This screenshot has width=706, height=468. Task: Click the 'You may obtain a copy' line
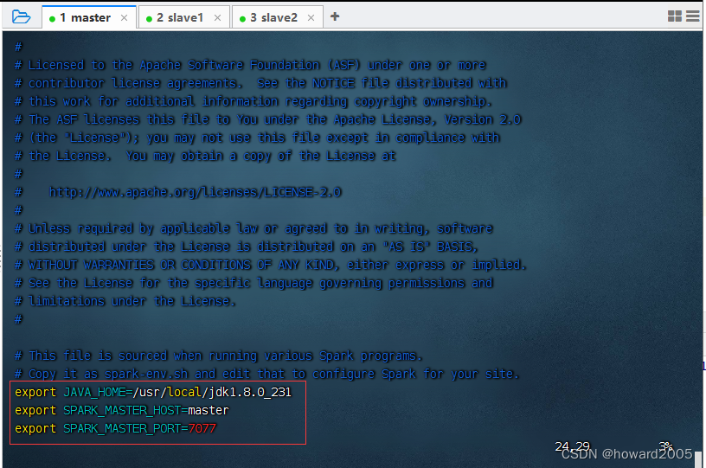coord(205,156)
